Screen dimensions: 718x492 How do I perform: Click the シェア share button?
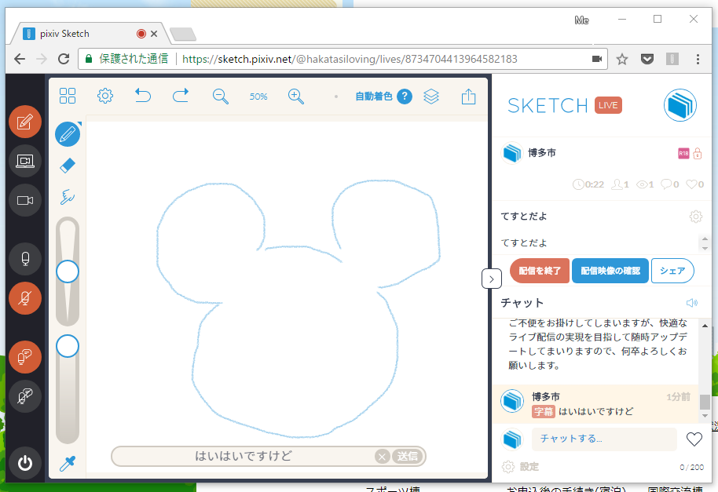pyautogui.click(x=672, y=271)
